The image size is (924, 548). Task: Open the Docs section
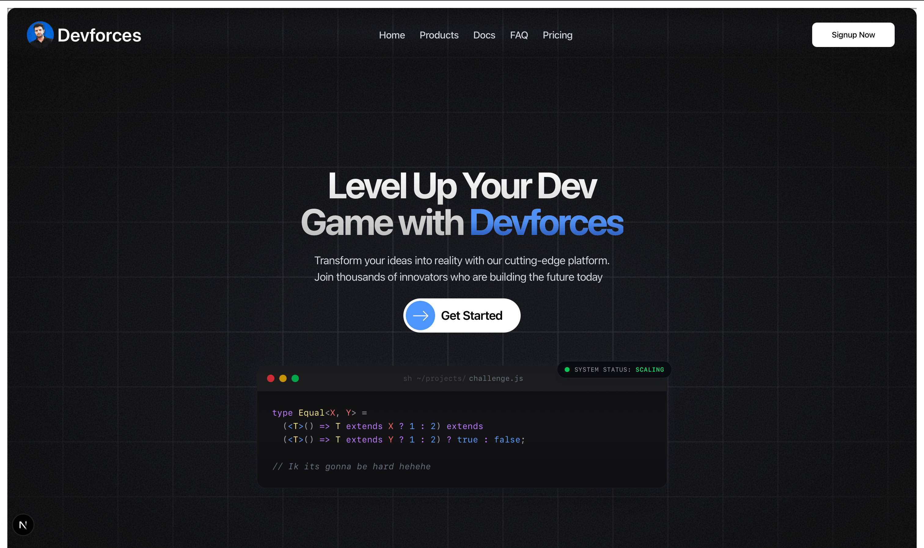[x=484, y=35]
